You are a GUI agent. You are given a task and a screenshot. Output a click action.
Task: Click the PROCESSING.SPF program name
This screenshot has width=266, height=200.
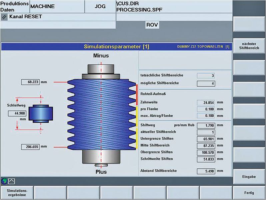coord(139,10)
